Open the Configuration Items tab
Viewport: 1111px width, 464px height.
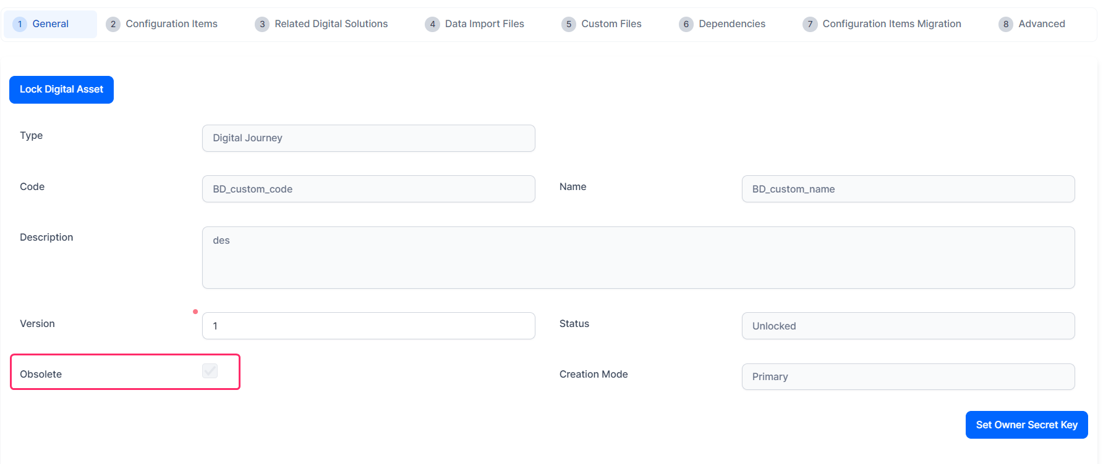171,24
